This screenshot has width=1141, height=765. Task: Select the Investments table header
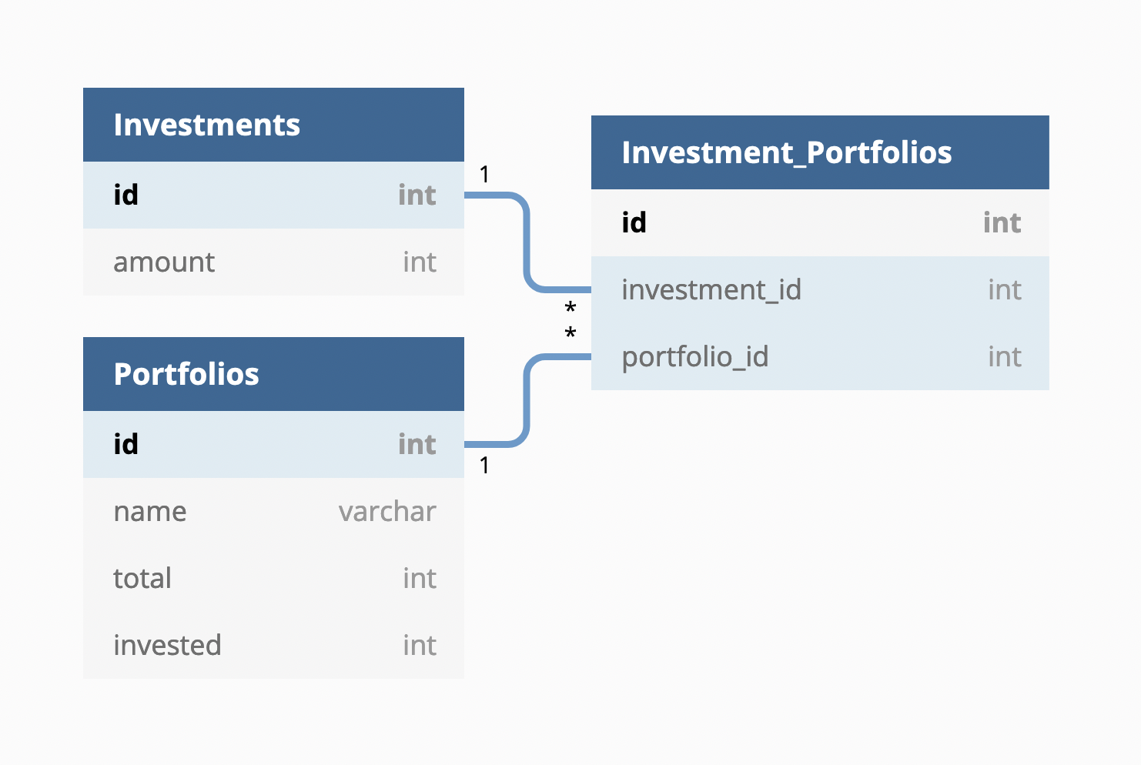coord(273,125)
